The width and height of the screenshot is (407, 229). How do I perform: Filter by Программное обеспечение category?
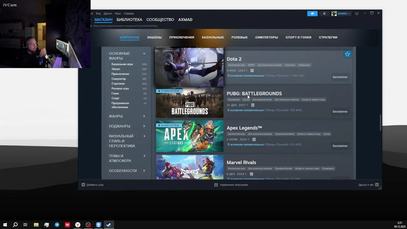tap(120, 105)
